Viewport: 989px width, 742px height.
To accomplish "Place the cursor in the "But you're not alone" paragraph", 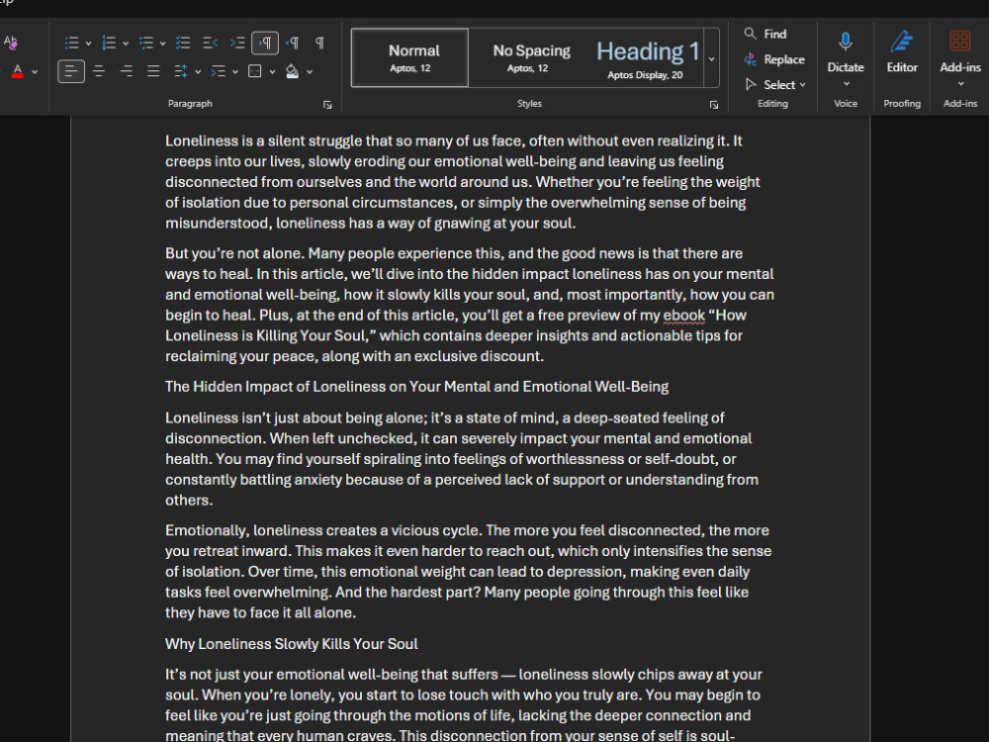I will 470,305.
